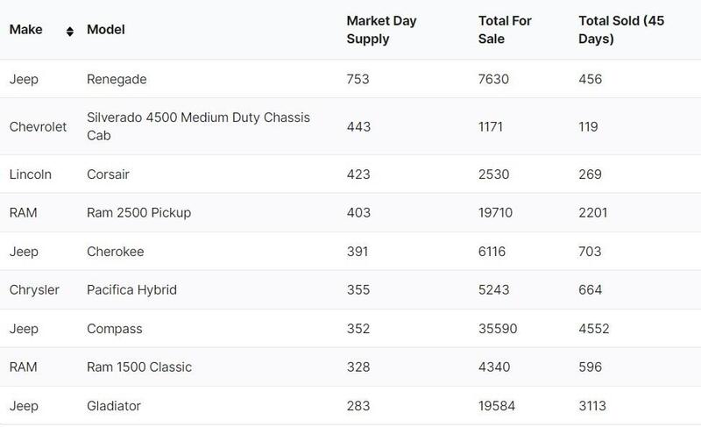Viewport: 701px width, 427px height.
Task: Click the Cherokee model cell
Action: [116, 252]
